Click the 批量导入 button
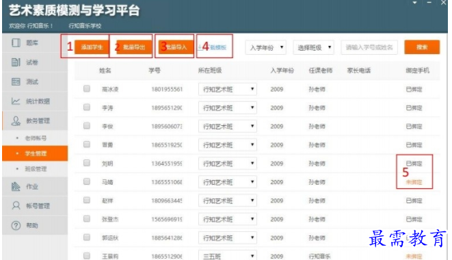The width and height of the screenshot is (452, 260). (x=176, y=47)
